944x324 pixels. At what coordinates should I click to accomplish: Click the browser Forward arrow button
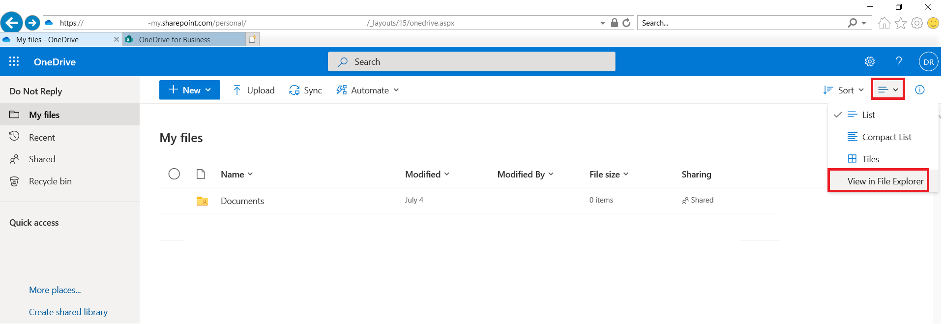click(32, 23)
